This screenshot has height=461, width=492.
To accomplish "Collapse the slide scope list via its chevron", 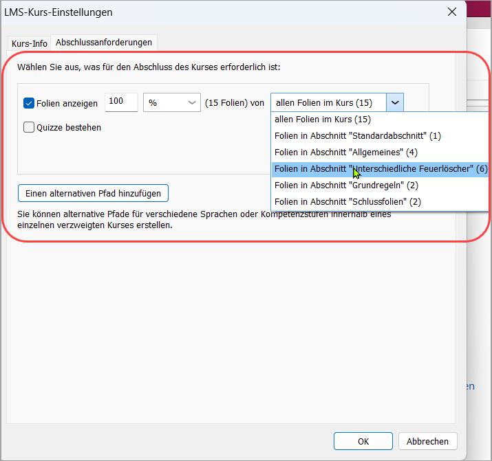I will click(395, 102).
